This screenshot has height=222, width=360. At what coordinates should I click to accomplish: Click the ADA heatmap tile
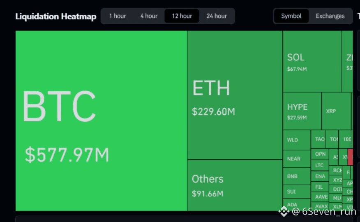297,205
